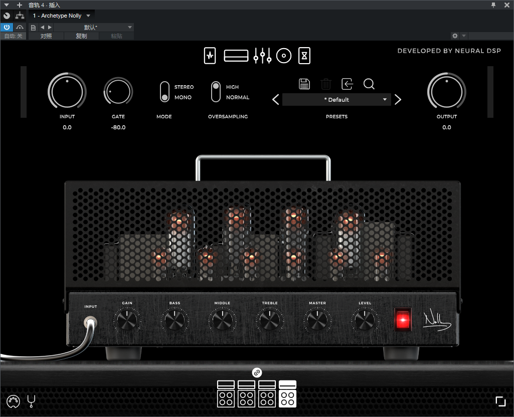Click the -80.0 gate value
Viewport: 514px width, 417px height.
(118, 127)
